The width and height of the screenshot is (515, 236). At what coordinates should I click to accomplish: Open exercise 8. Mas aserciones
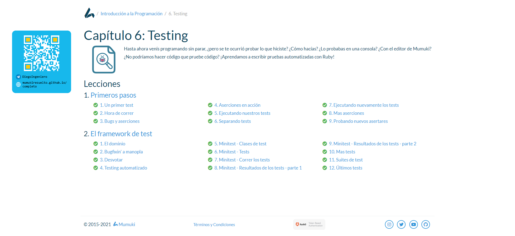click(346, 113)
